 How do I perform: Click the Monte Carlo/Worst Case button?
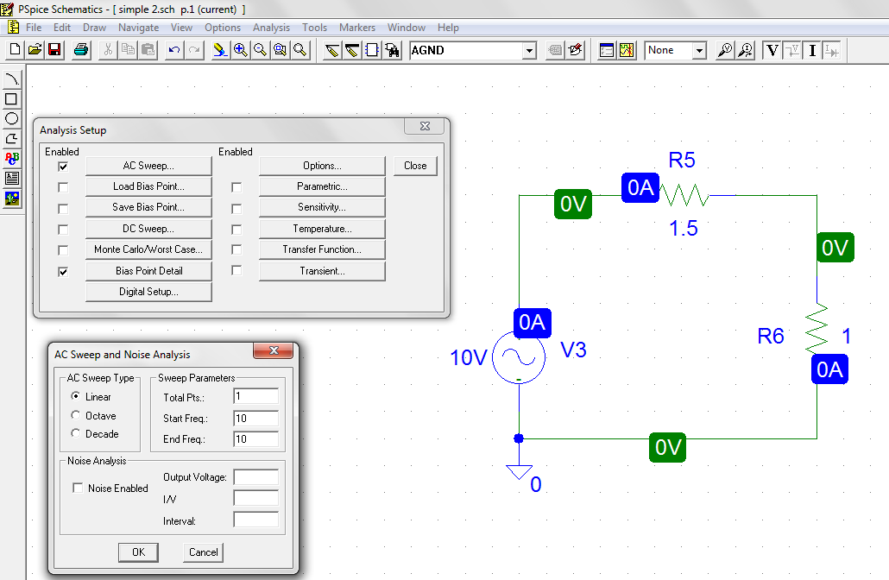[148, 249]
